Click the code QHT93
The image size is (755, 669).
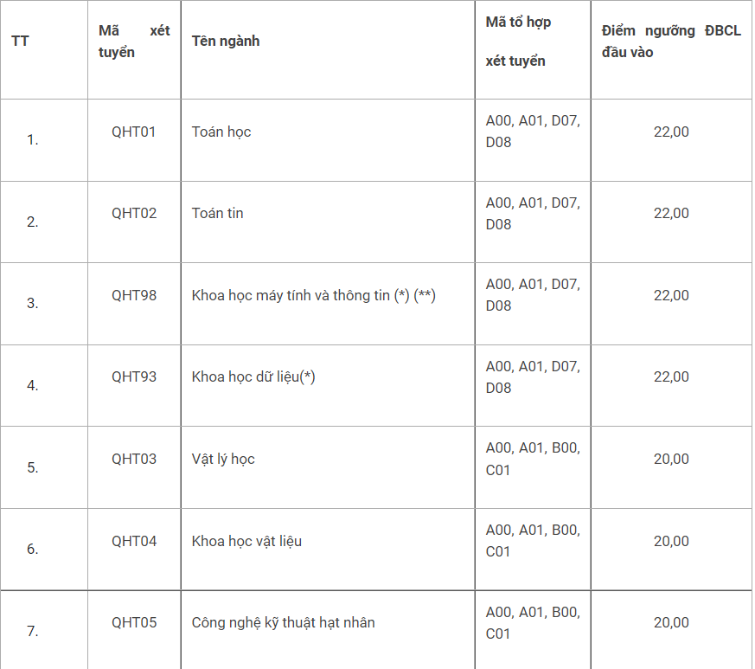pos(134,377)
